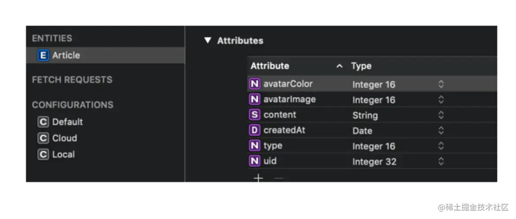Select the Article entity in sidebar

[66, 55]
